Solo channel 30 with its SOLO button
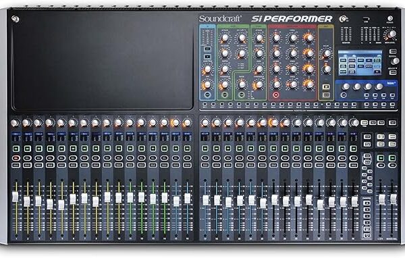This screenshot has height=258, width=405. tap(353, 165)
